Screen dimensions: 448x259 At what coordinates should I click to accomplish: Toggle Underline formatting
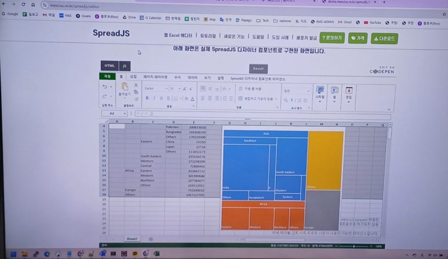point(162,98)
